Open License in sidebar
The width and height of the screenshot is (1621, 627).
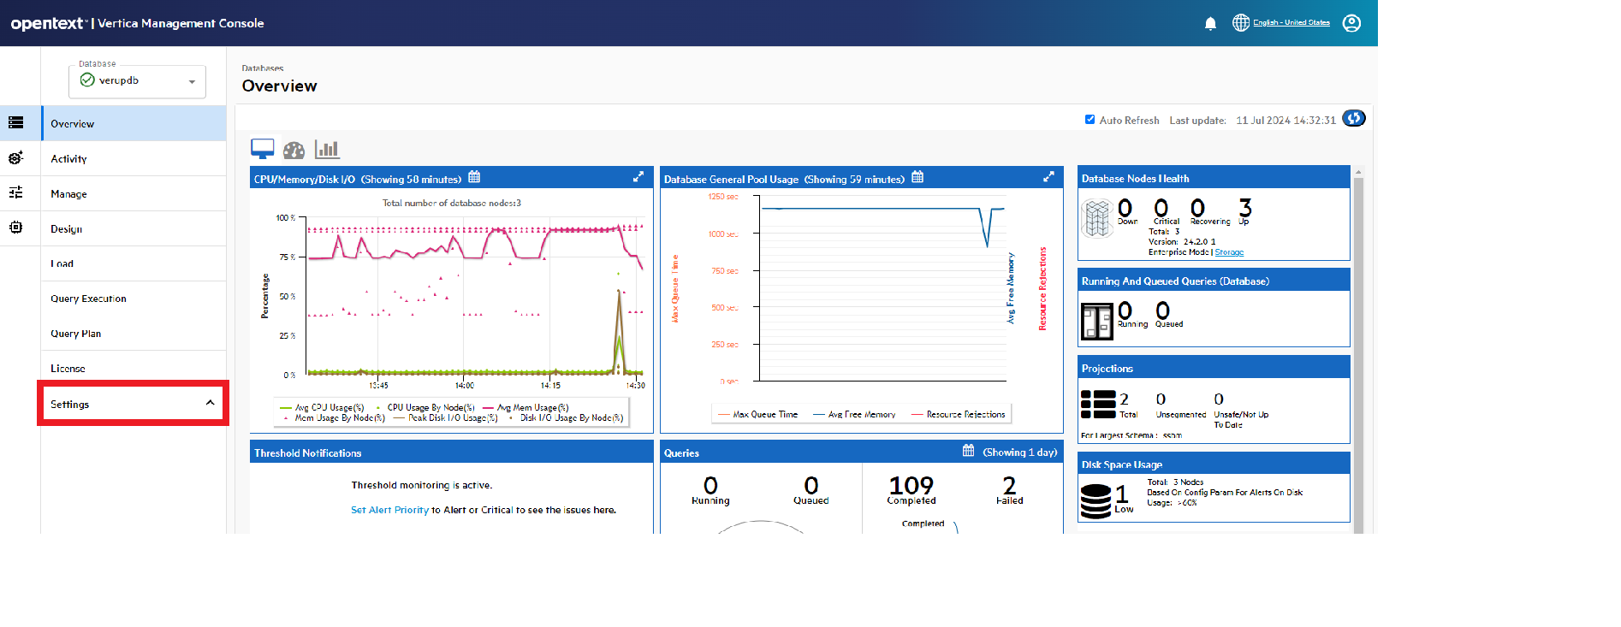coord(134,369)
